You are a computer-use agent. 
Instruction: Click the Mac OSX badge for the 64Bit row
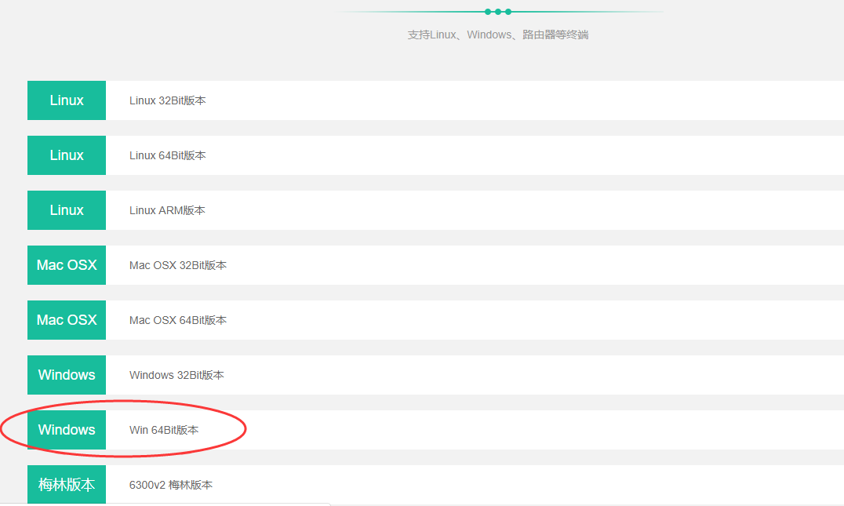[x=67, y=320]
